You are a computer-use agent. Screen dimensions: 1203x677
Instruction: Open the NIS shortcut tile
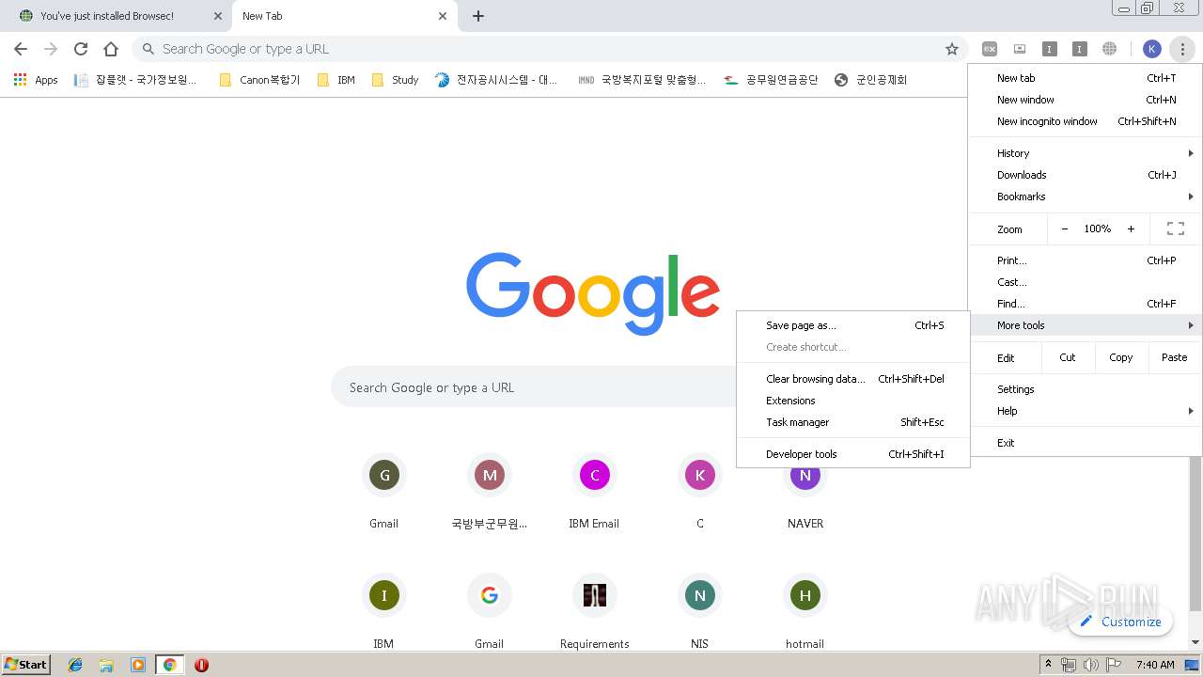click(700, 611)
